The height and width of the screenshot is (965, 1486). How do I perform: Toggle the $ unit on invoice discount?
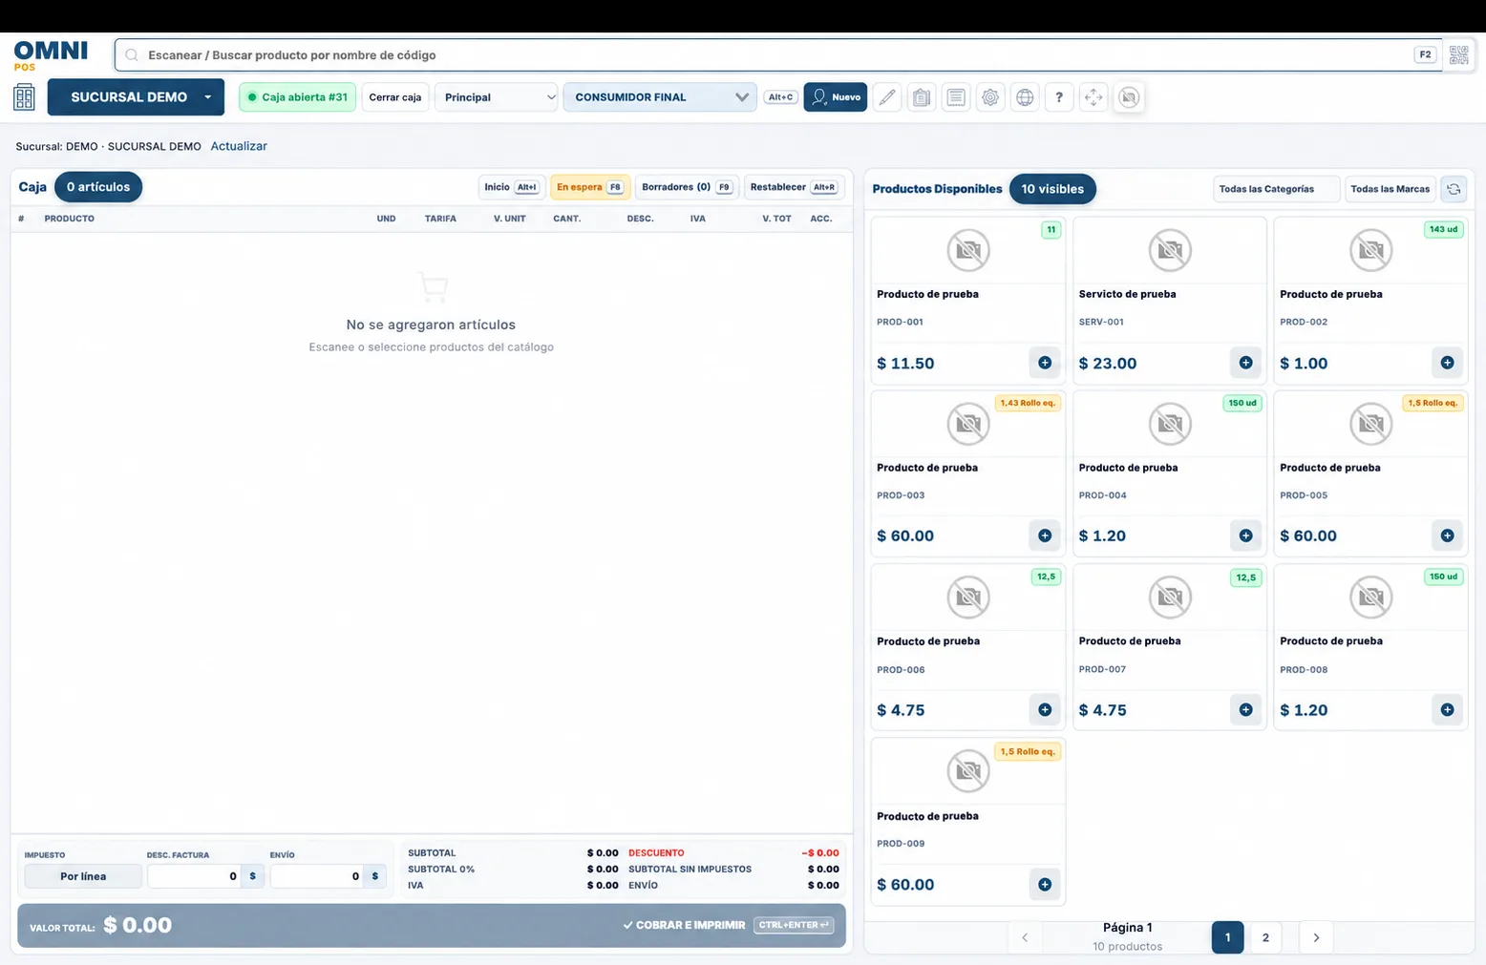tap(252, 876)
